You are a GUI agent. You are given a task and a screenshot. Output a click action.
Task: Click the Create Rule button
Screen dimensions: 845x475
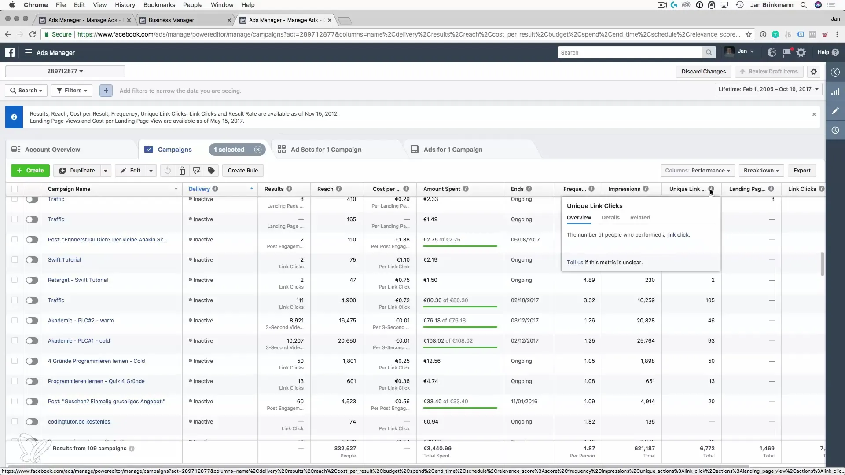(243, 171)
